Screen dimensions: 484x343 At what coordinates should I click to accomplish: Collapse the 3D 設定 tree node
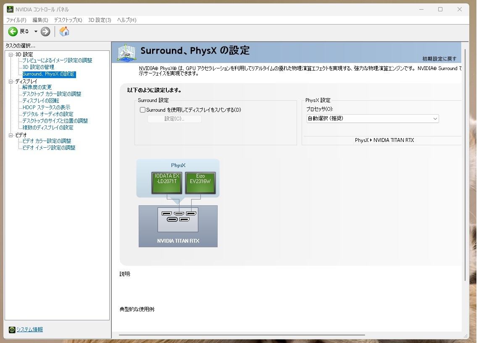[x=11, y=55]
